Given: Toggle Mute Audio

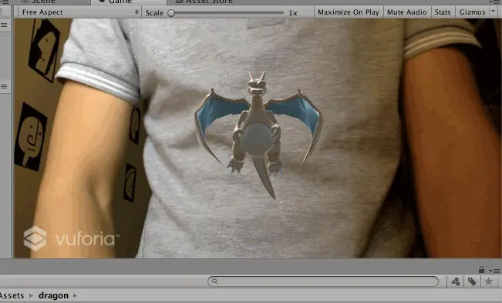Looking at the screenshot, I should coord(406,12).
